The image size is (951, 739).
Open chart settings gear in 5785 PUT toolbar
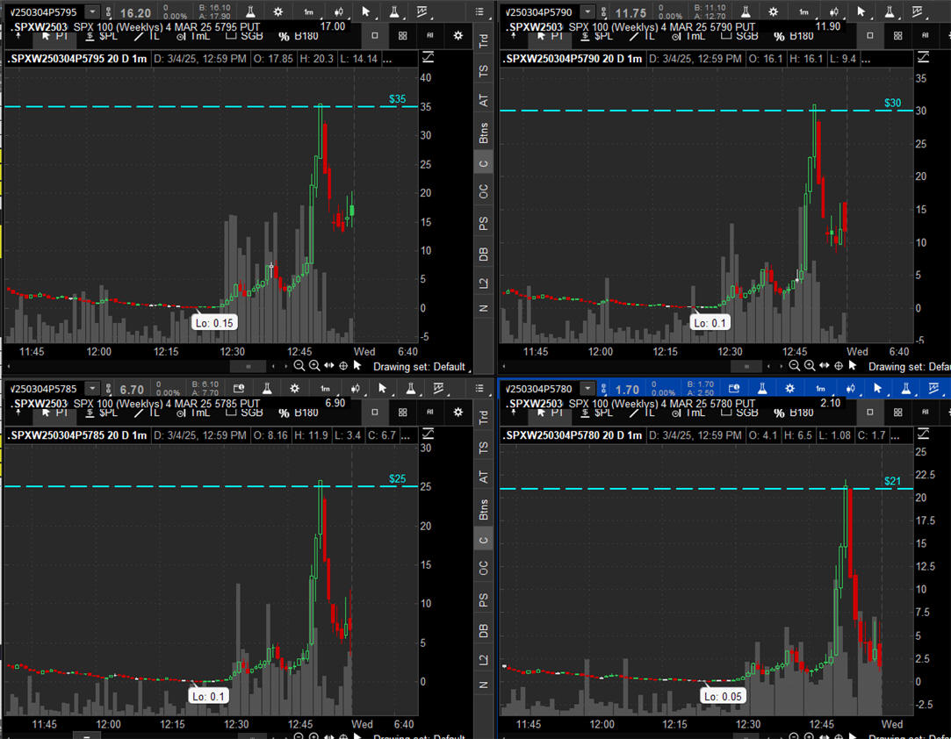294,388
